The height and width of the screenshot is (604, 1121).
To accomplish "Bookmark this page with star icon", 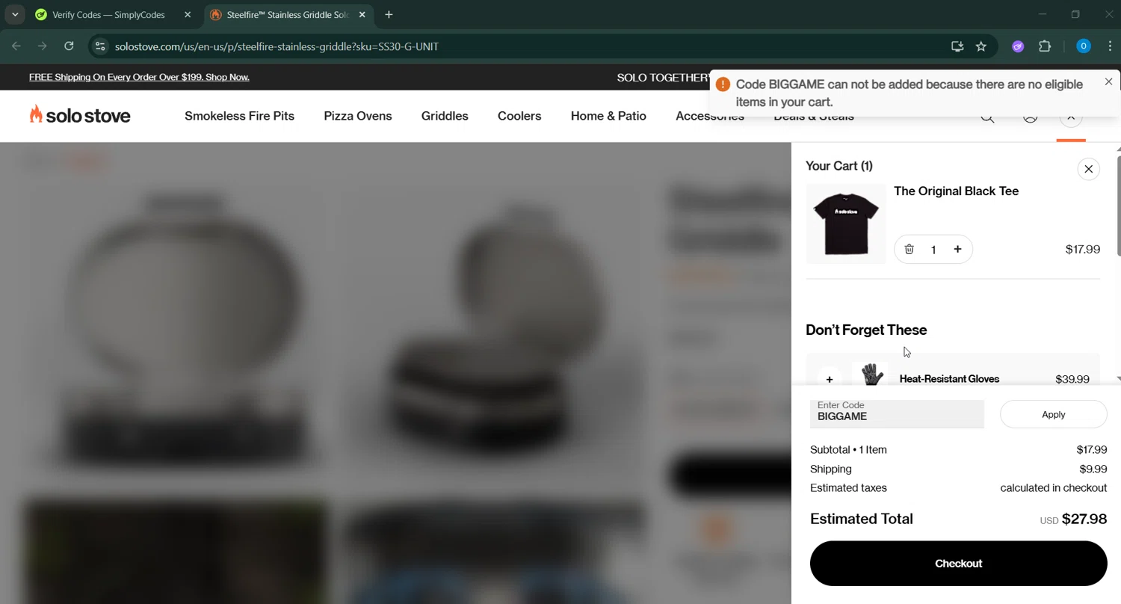I will coord(981,46).
